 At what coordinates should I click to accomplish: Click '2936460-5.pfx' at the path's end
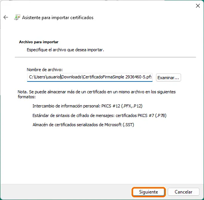[x=138, y=77]
